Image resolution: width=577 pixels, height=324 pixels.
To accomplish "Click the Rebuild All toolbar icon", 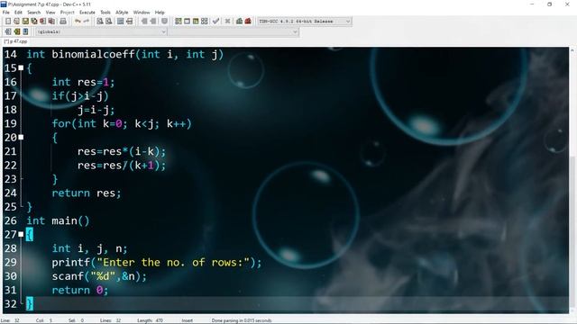I will tap(205, 22).
